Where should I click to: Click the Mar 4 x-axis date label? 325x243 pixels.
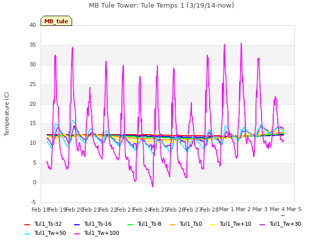(x=277, y=209)
